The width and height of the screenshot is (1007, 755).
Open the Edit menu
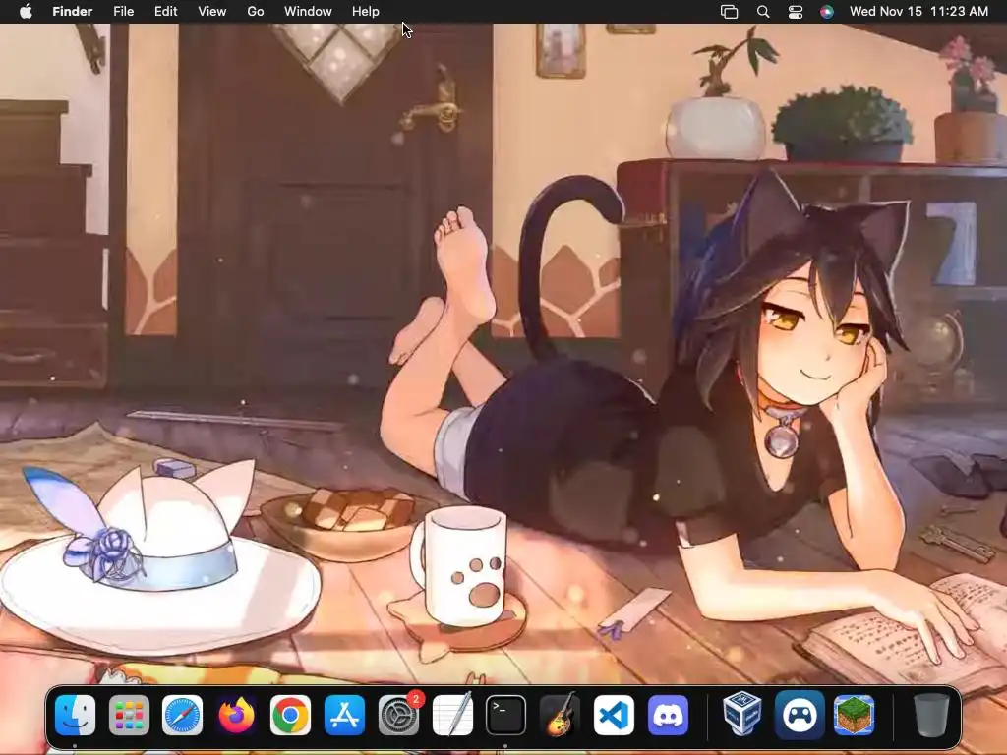(x=165, y=12)
